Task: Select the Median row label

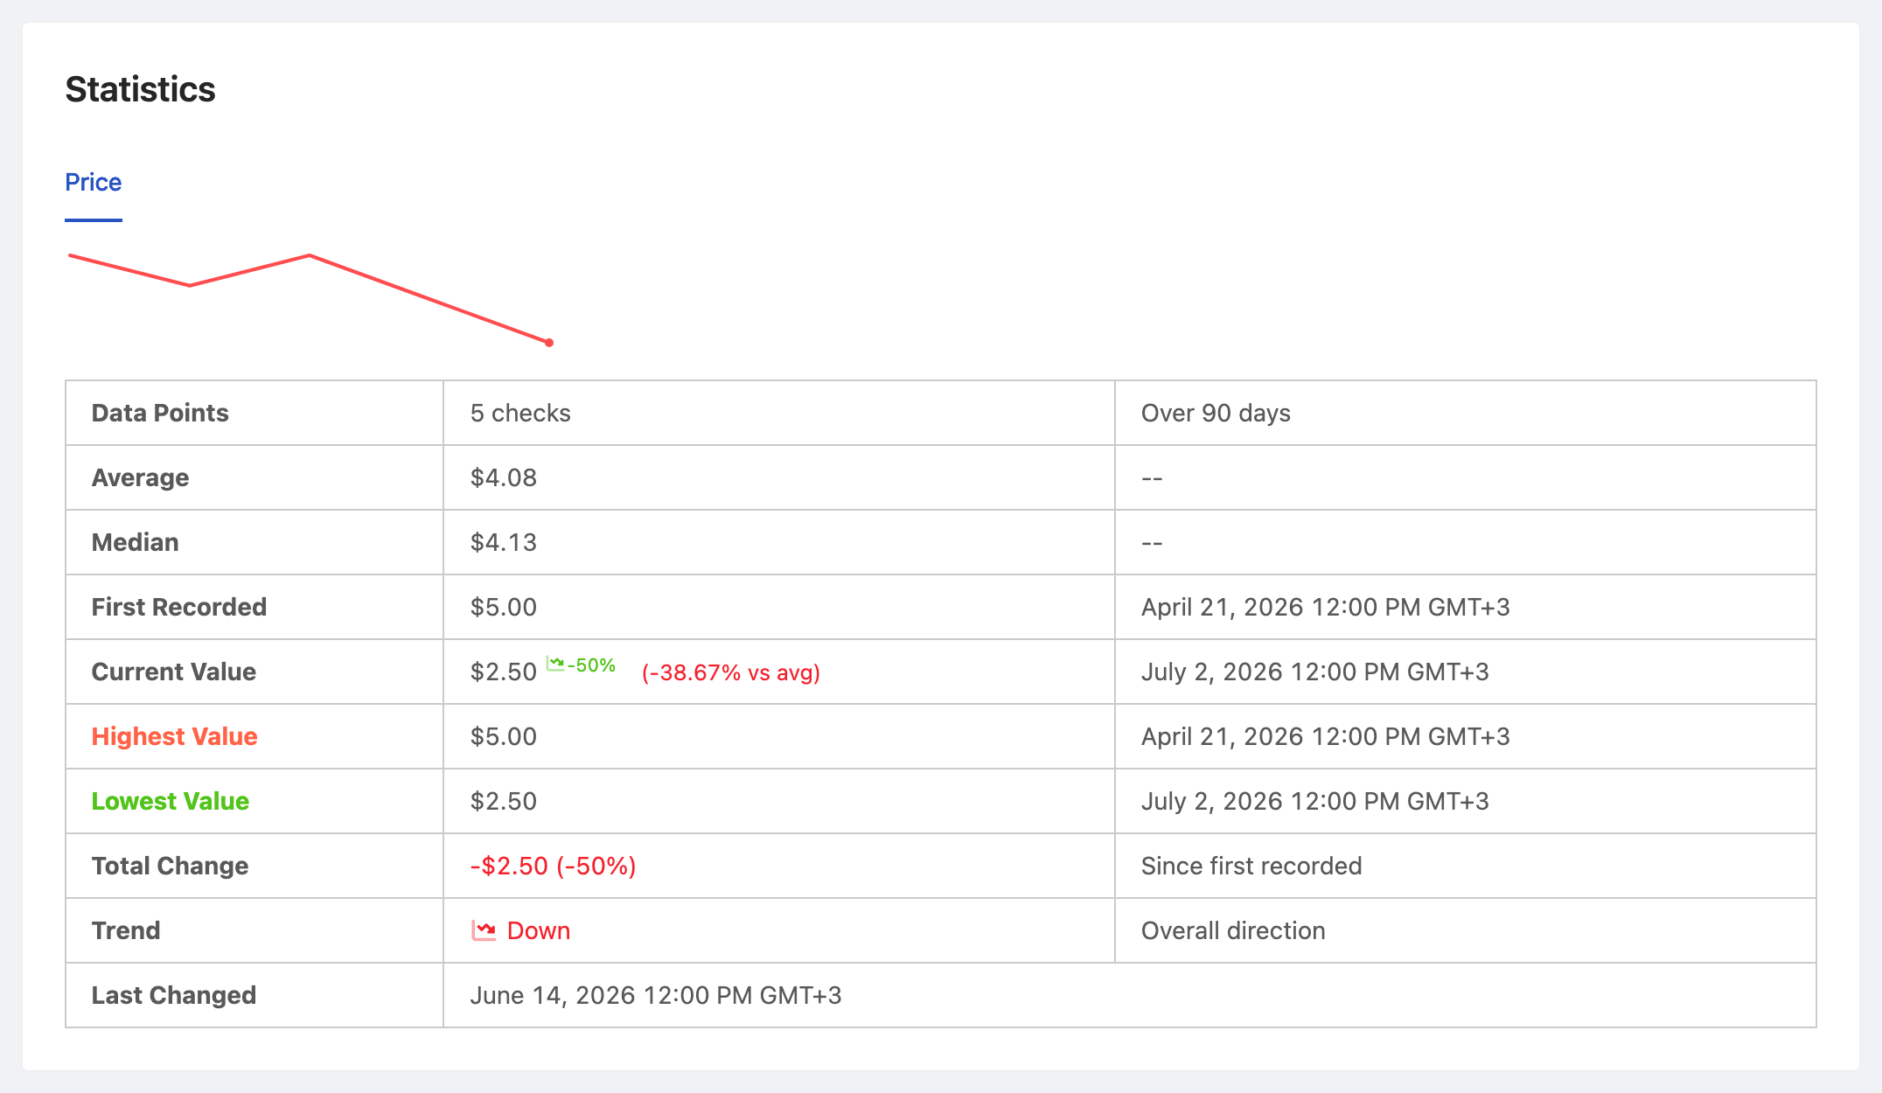Action: (x=135, y=542)
